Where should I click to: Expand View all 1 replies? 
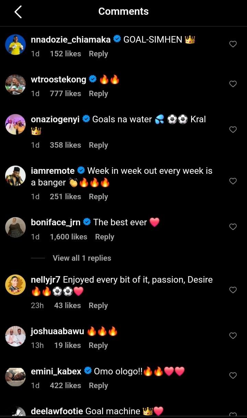coord(82,258)
